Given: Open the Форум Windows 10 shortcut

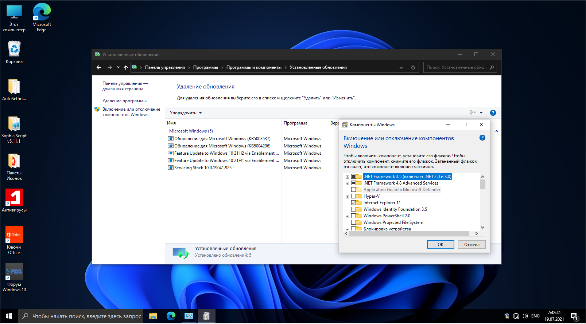Looking at the screenshot, I should pyautogui.click(x=14, y=277).
